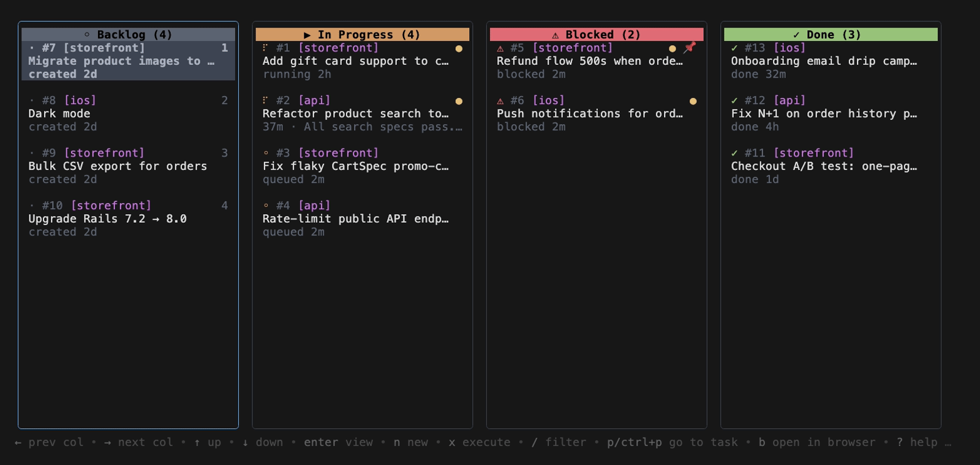Click the [ios] tag on task #8
Image resolution: width=980 pixels, height=465 pixels.
[x=80, y=100]
